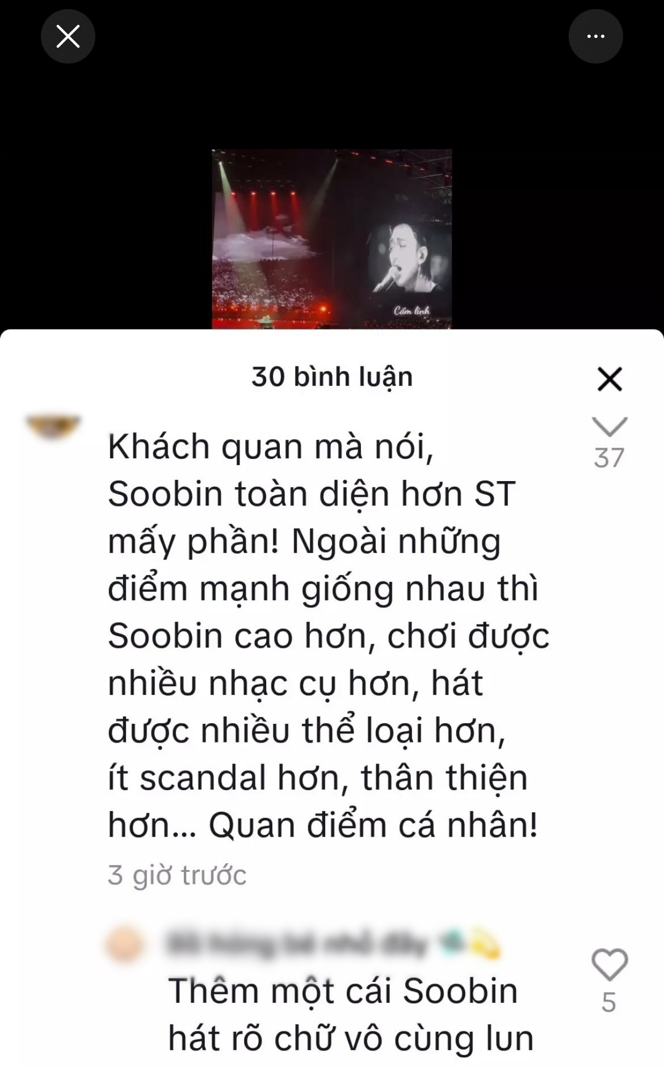Tap the concert video thumbnail
664x1067 pixels.
[332, 239]
